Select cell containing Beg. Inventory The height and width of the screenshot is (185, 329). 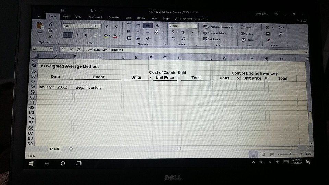tap(98, 87)
